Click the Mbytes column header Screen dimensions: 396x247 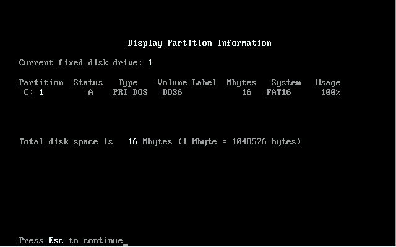coord(241,83)
